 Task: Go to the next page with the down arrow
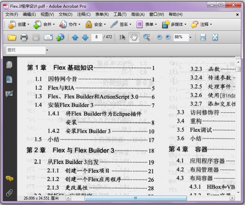85,37
